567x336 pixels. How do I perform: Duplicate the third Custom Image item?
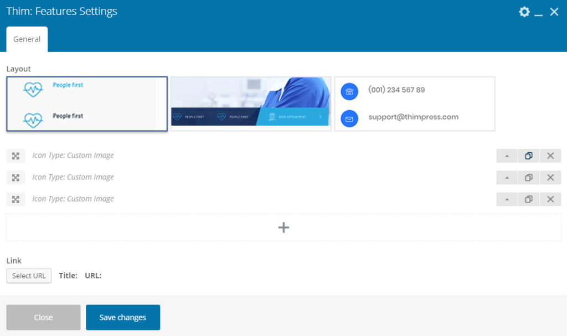click(x=528, y=199)
